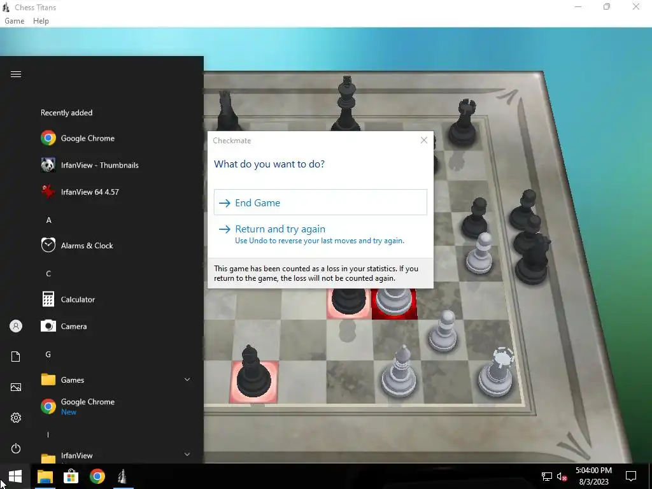Click the highlighted black bishop piece
The image size is (652, 489).
click(x=253, y=373)
